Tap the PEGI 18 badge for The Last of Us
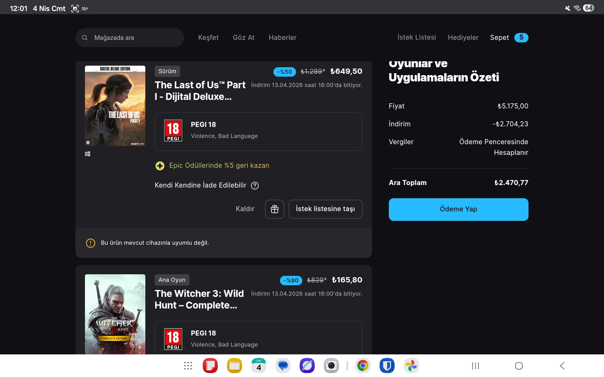This screenshot has height=377, width=604. point(173,130)
